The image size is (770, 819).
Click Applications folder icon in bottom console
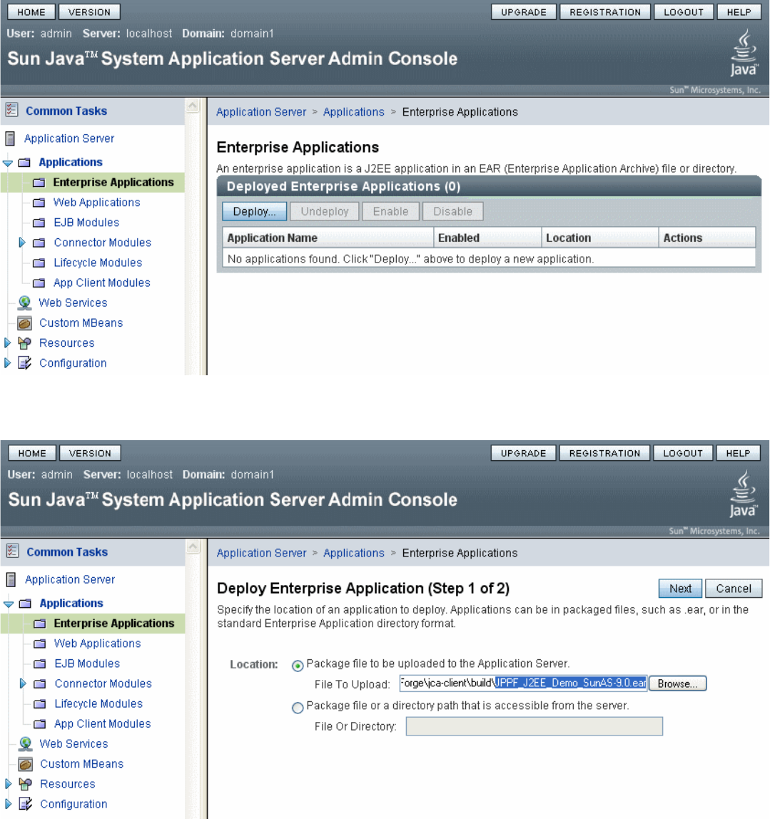26,604
